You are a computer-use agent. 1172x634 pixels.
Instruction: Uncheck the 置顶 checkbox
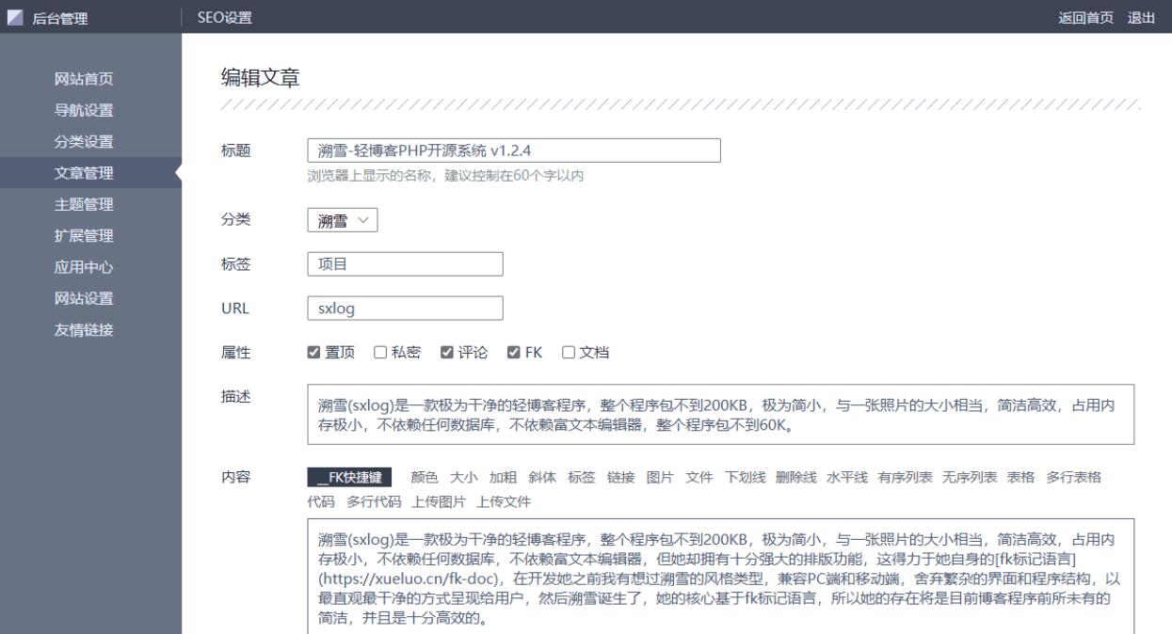coord(314,353)
